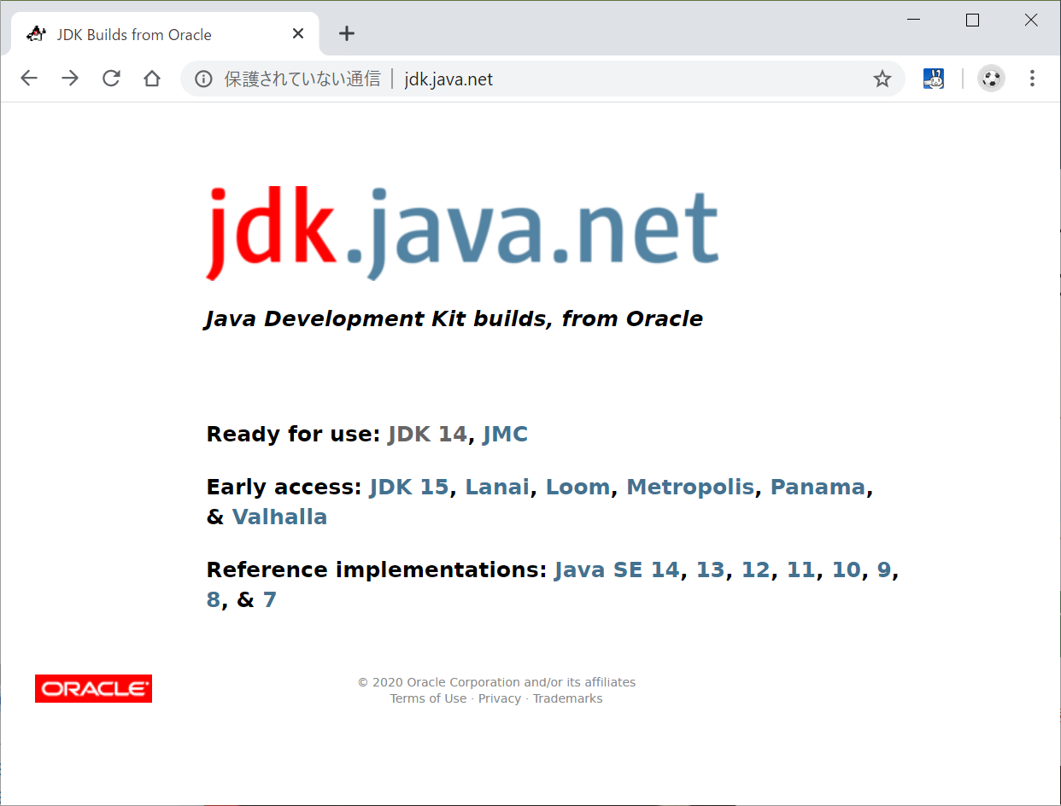
Task: Open reference implementation 7 link
Action: point(270,599)
